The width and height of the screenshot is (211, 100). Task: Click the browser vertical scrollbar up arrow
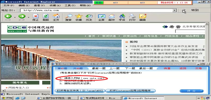click(x=206, y=24)
